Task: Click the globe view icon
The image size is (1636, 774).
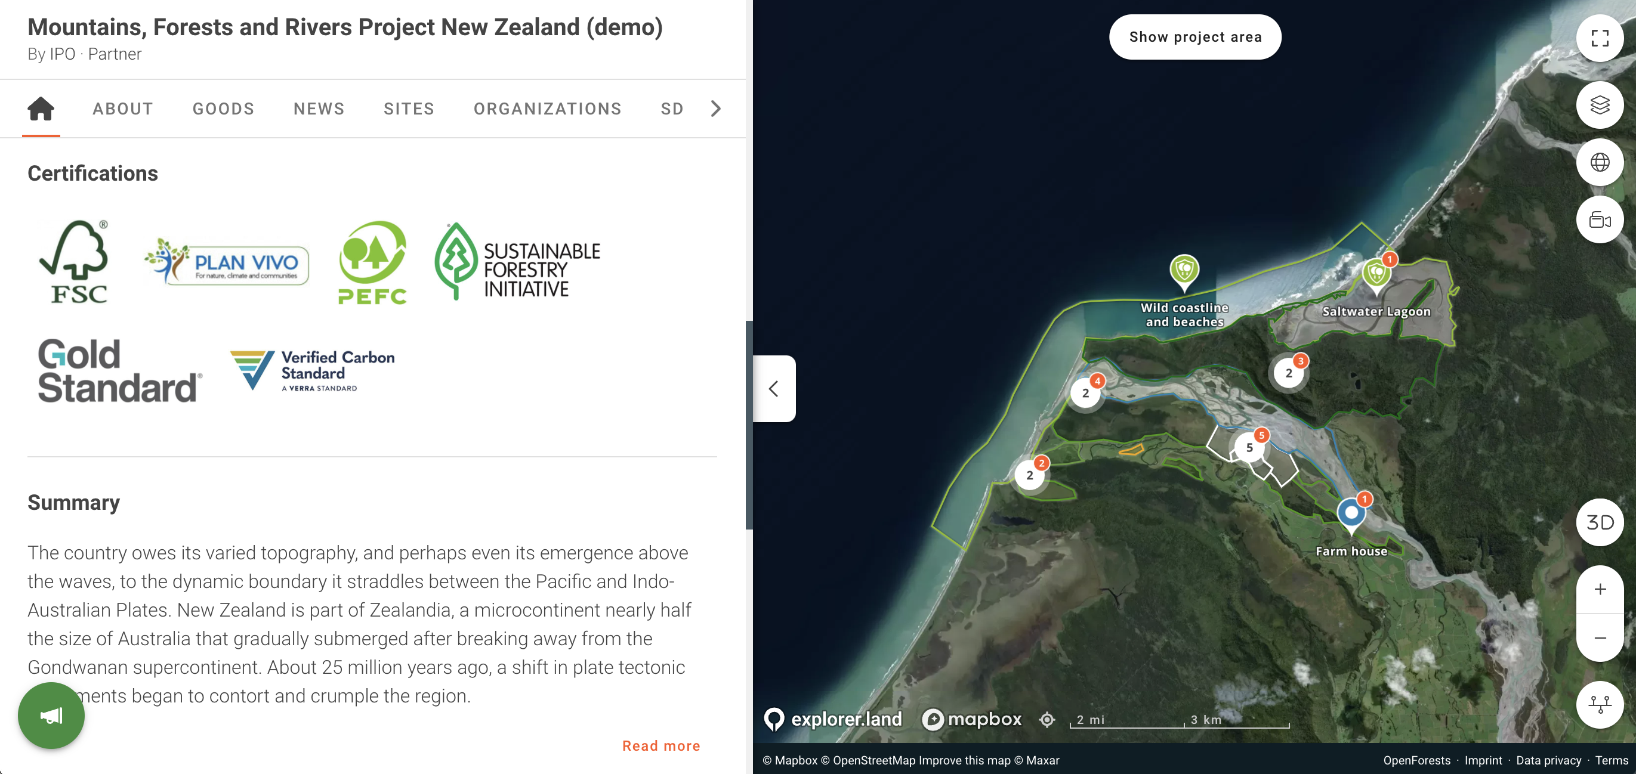Action: click(1599, 163)
